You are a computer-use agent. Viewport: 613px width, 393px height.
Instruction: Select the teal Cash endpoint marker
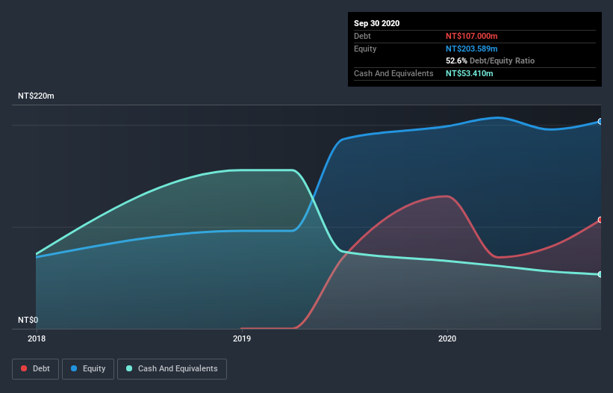[600, 274]
